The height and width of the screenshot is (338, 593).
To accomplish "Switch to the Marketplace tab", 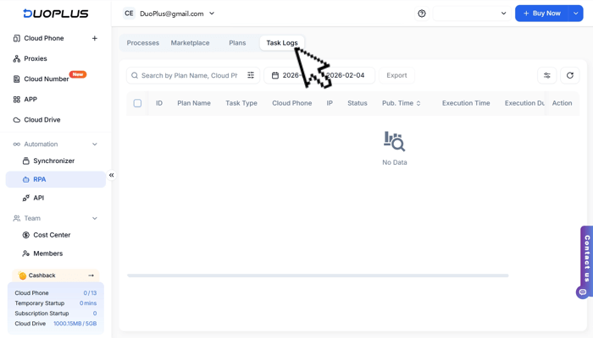I will [190, 43].
